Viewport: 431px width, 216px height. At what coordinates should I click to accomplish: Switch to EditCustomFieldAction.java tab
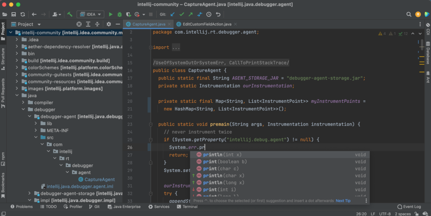click(207, 24)
